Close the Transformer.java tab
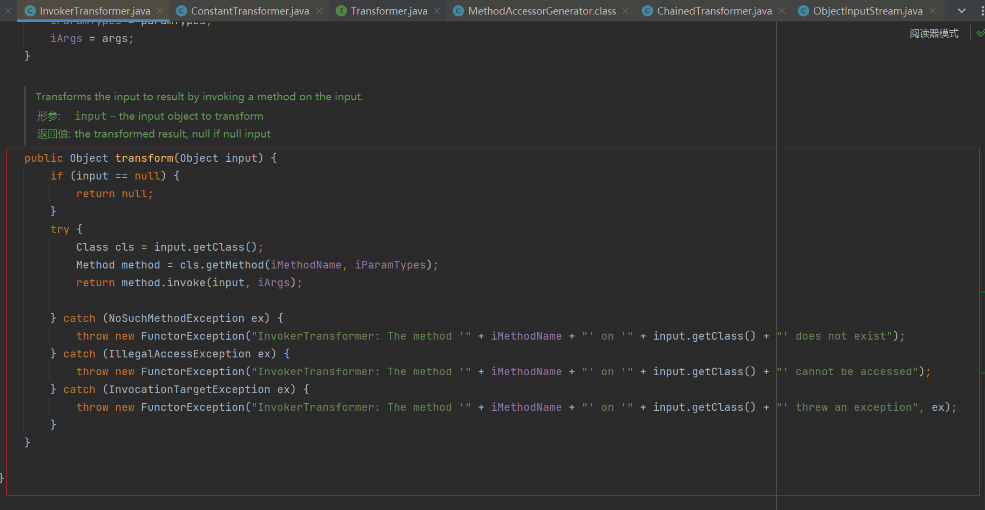985x510 pixels. click(x=437, y=11)
